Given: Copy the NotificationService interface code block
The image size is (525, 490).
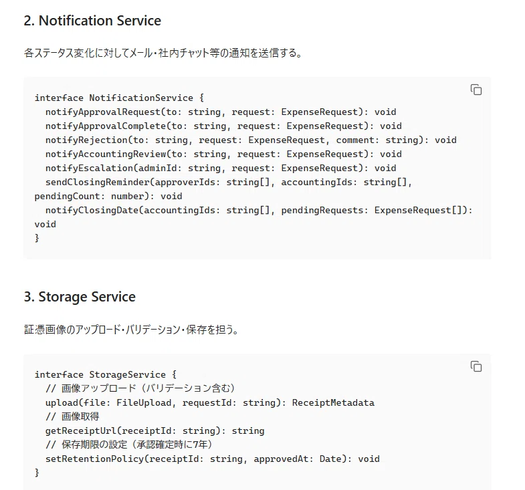Looking at the screenshot, I should pyautogui.click(x=476, y=90).
